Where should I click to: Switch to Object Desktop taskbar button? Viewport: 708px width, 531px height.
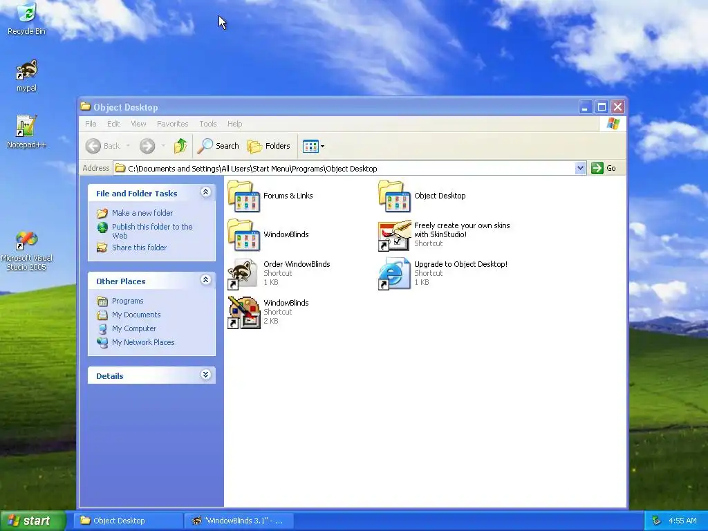pyautogui.click(x=129, y=521)
